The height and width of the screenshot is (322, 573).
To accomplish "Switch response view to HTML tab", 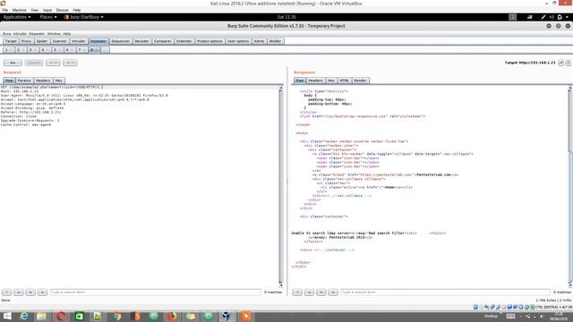I will pyautogui.click(x=344, y=80).
